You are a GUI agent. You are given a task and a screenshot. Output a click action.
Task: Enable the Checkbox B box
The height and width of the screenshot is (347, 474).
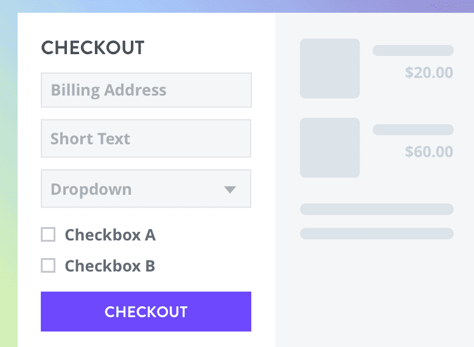point(48,265)
